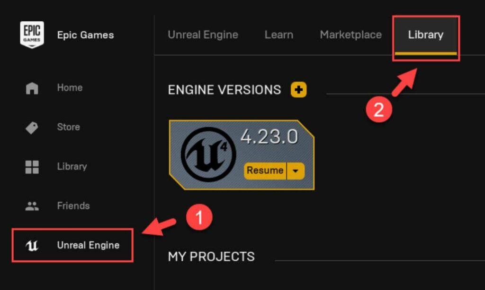Image resolution: width=485 pixels, height=290 pixels.
Task: Select the Library icon in the sidebar
Action: 31,166
